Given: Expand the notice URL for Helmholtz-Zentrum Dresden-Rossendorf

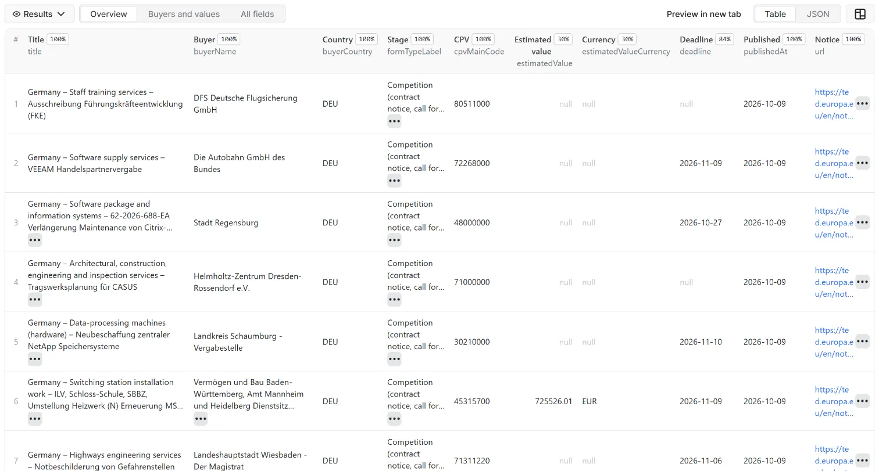Looking at the screenshot, I should click(x=862, y=282).
